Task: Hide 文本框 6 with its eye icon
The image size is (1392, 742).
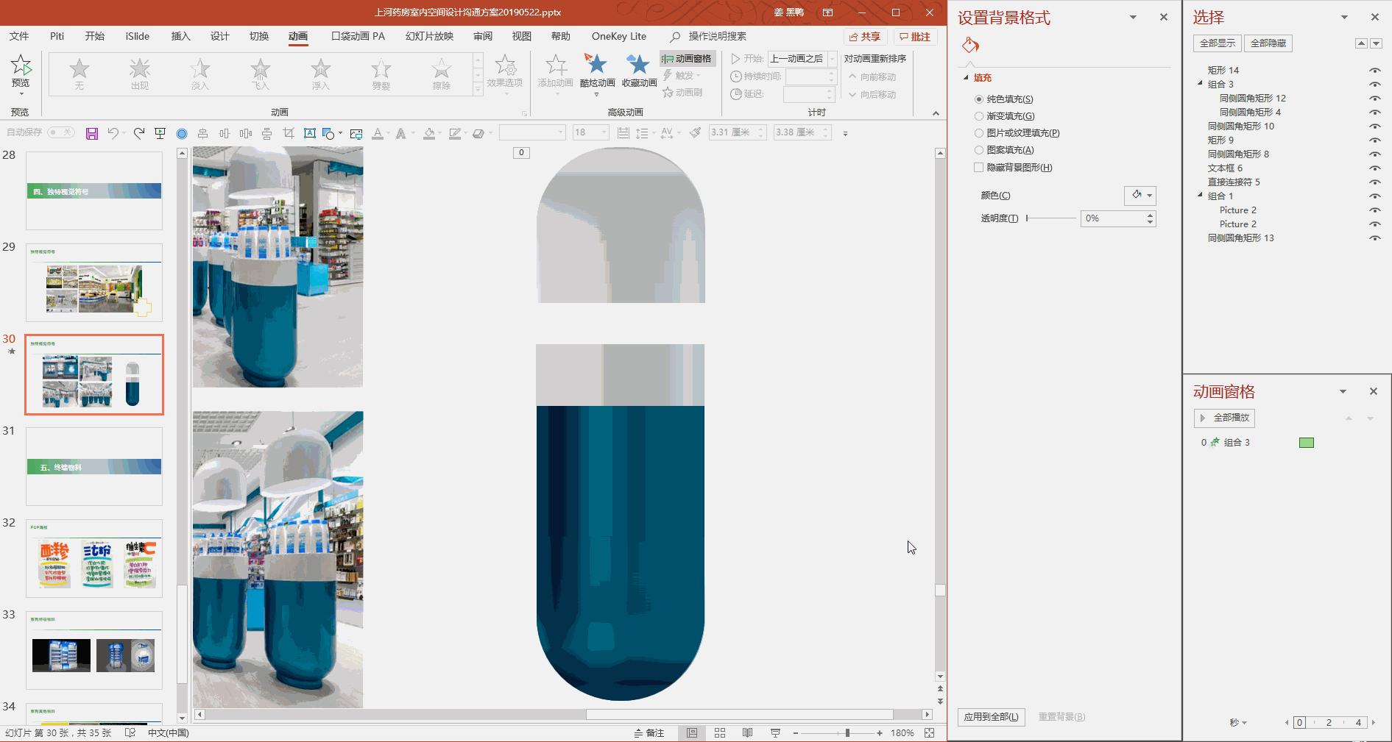Action: pyautogui.click(x=1374, y=168)
